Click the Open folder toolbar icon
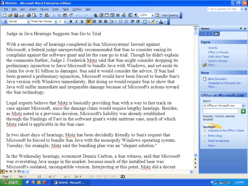 tap(10, 15)
